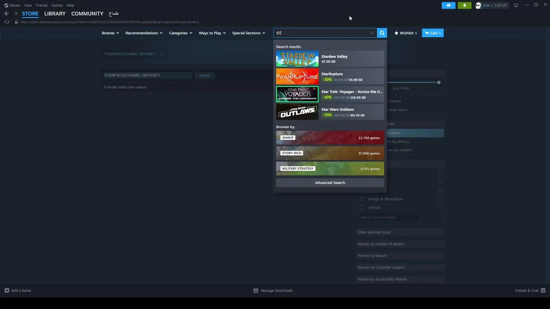Select the Stardew Valley 47.00 SR result
The height and width of the screenshot is (309, 550).
click(330, 59)
